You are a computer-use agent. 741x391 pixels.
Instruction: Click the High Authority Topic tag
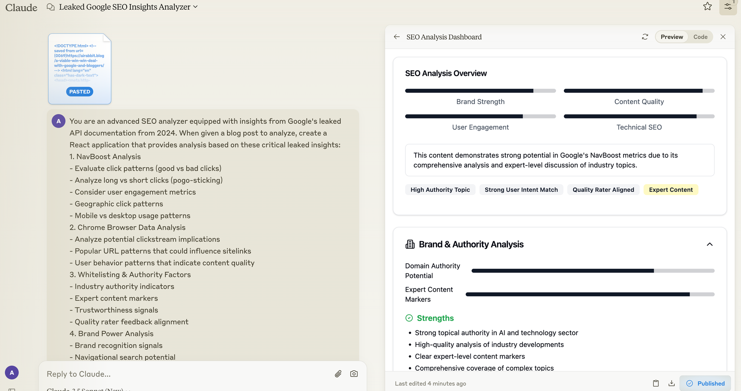click(440, 190)
